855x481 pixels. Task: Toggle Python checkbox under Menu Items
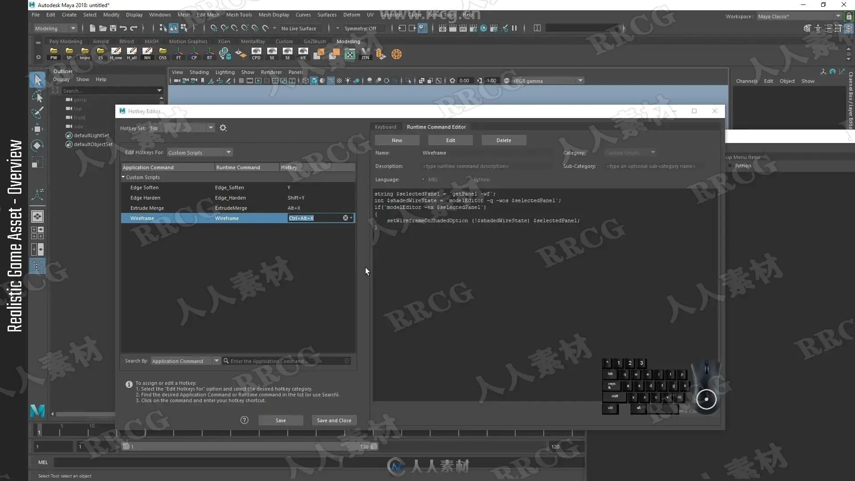point(730,166)
